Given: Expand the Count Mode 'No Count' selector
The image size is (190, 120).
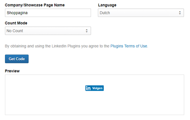Looking at the screenshot, I should click(48, 31).
